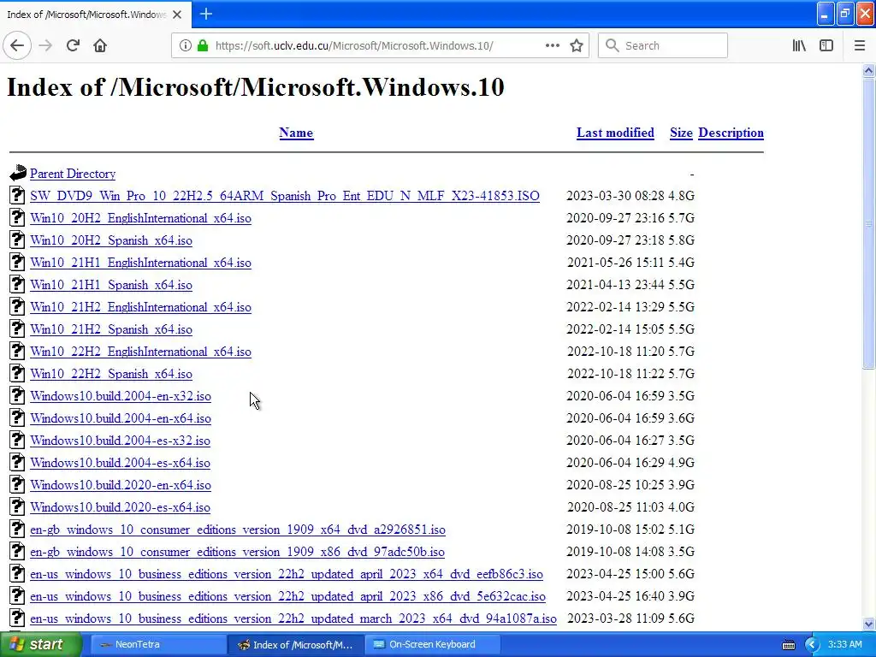Select Index of /Microsoft taskbar button
The width and height of the screenshot is (876, 657).
point(295,645)
